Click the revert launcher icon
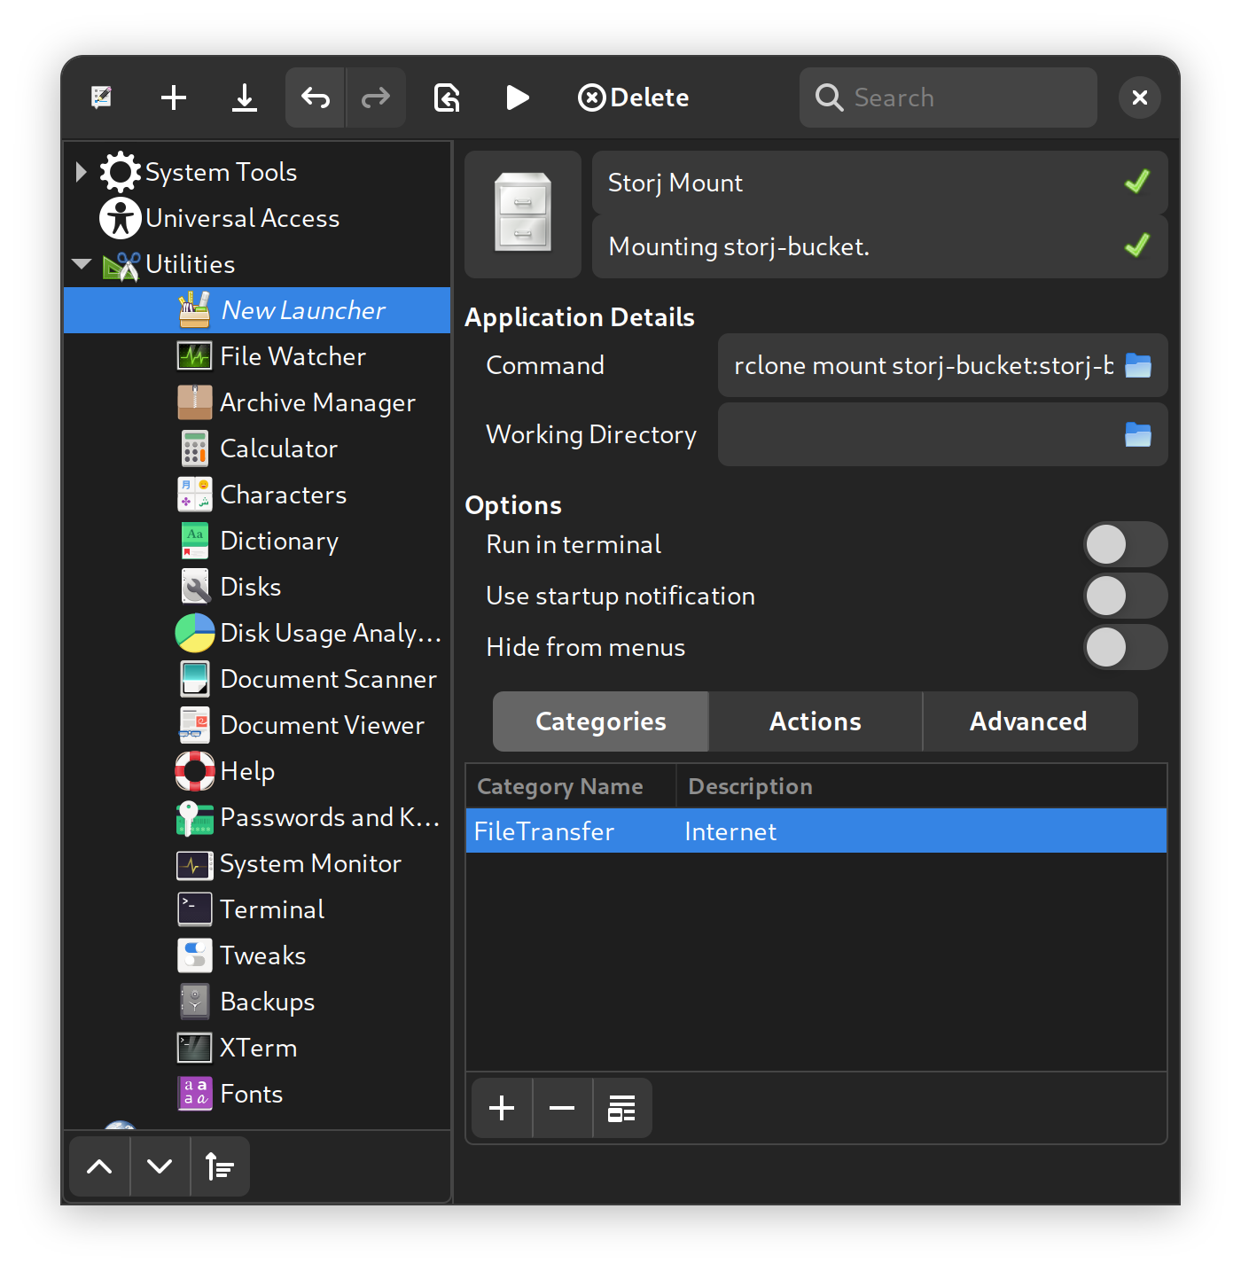 (x=447, y=97)
